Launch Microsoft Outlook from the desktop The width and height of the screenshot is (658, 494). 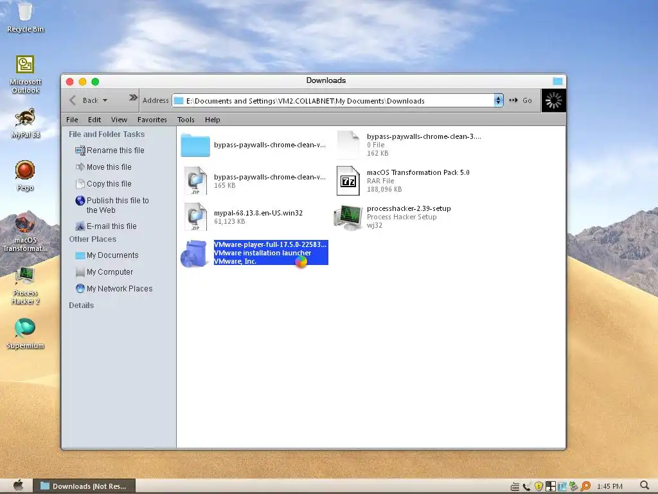[25, 73]
